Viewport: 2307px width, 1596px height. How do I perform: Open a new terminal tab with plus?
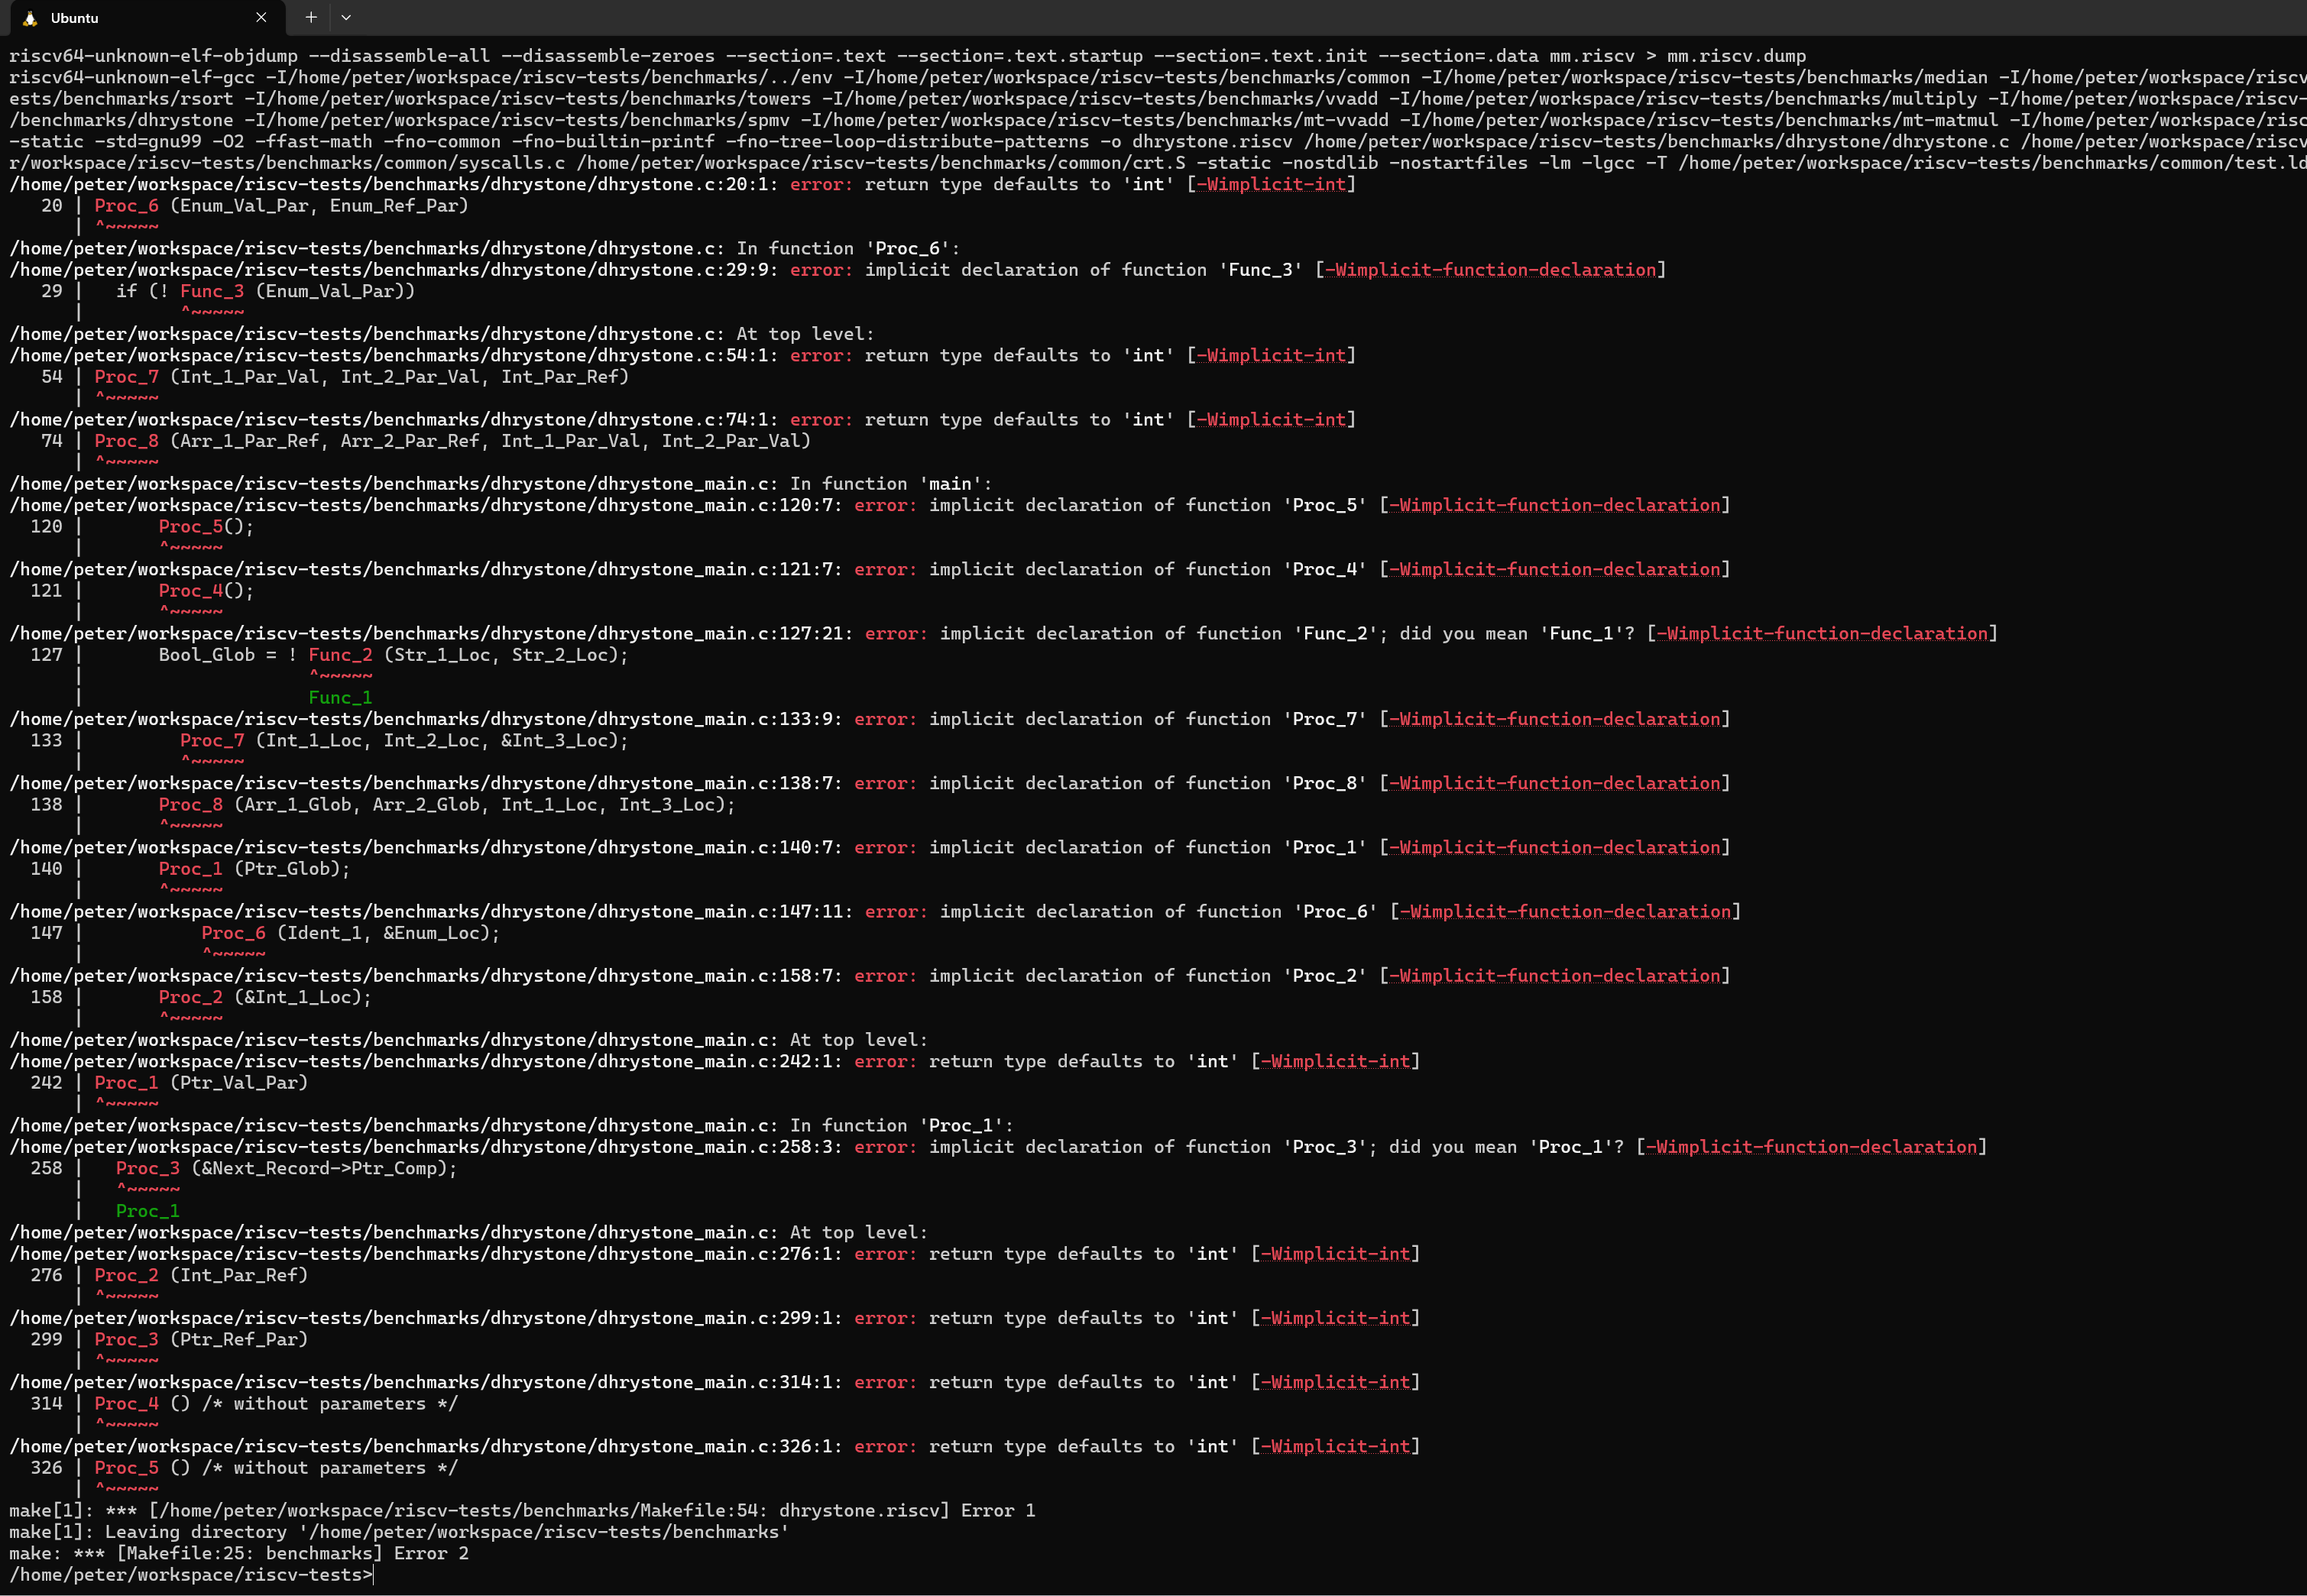click(311, 17)
